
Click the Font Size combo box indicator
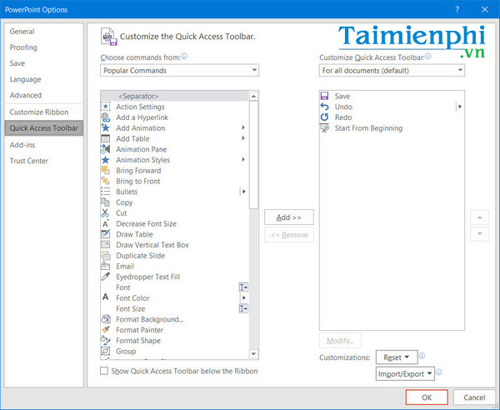243,308
